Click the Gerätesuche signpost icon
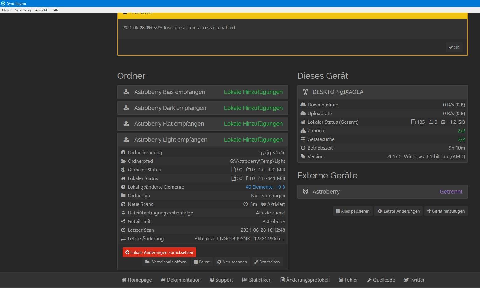This screenshot has height=288, width=480. pos(303,139)
